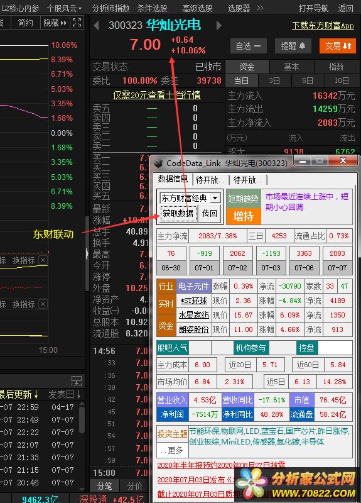Click upper 换指标 button
Viewport: 361px width, 503px height.
[23, 260]
